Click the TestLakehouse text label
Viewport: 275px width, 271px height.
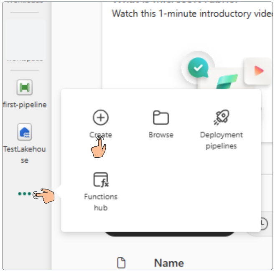25,154
